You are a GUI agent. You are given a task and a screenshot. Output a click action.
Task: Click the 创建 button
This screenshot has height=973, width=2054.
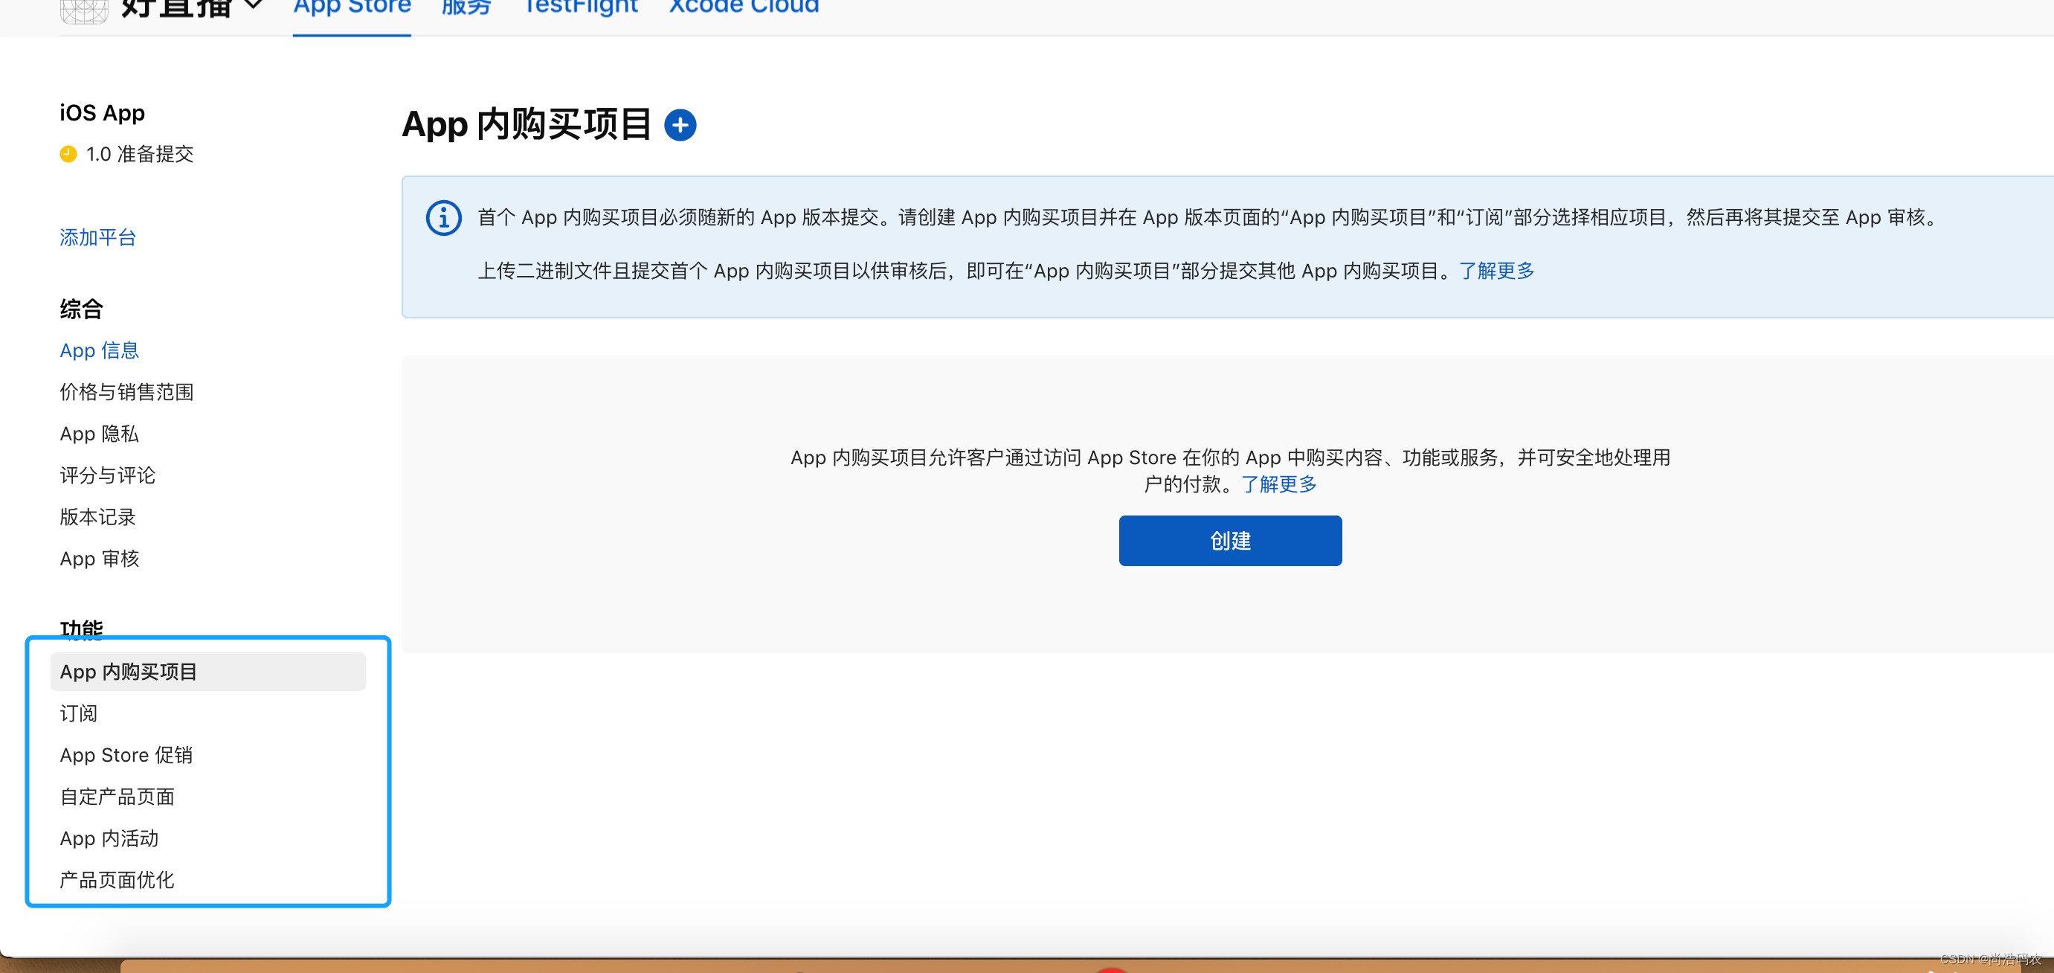pyautogui.click(x=1229, y=540)
